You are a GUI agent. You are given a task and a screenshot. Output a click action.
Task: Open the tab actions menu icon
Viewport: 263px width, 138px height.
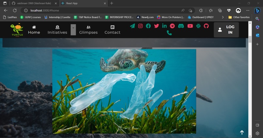[5, 3]
